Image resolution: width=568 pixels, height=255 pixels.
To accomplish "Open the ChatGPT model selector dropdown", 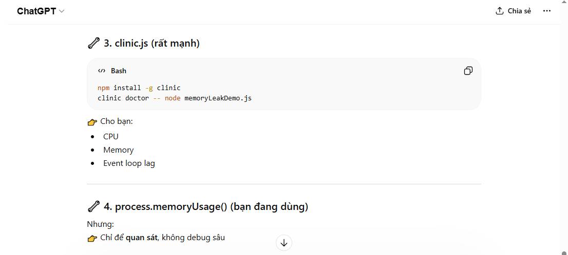I will tap(41, 11).
